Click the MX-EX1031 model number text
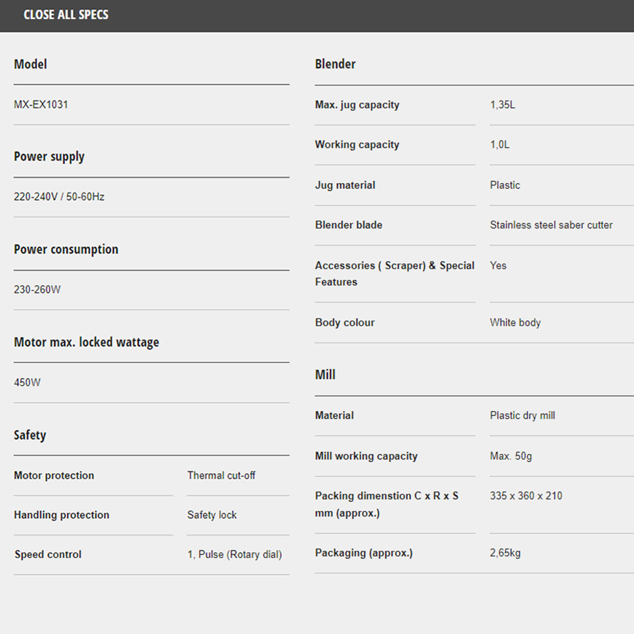Viewport: 634px width, 634px height. click(41, 104)
